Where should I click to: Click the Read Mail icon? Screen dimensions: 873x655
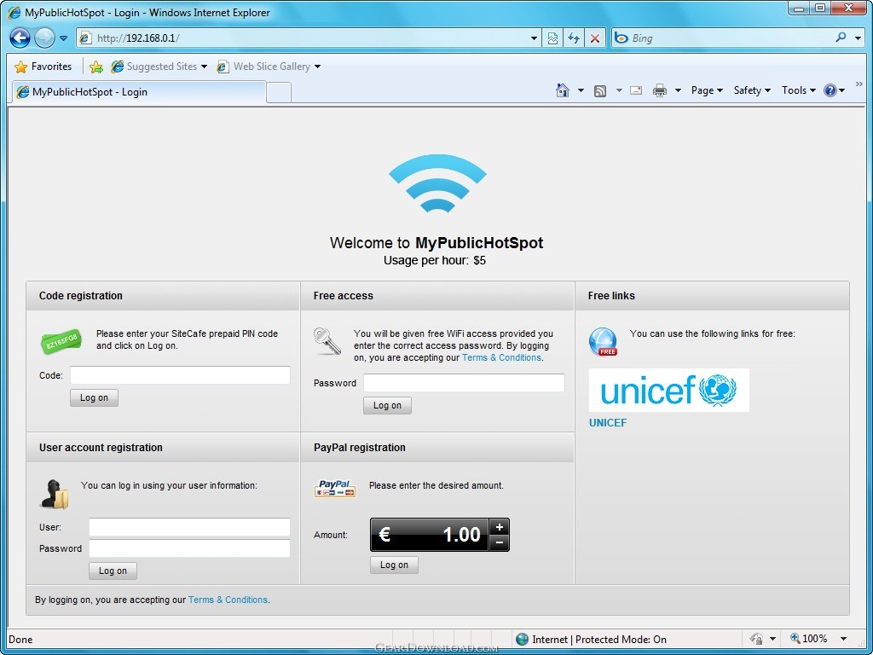point(636,90)
